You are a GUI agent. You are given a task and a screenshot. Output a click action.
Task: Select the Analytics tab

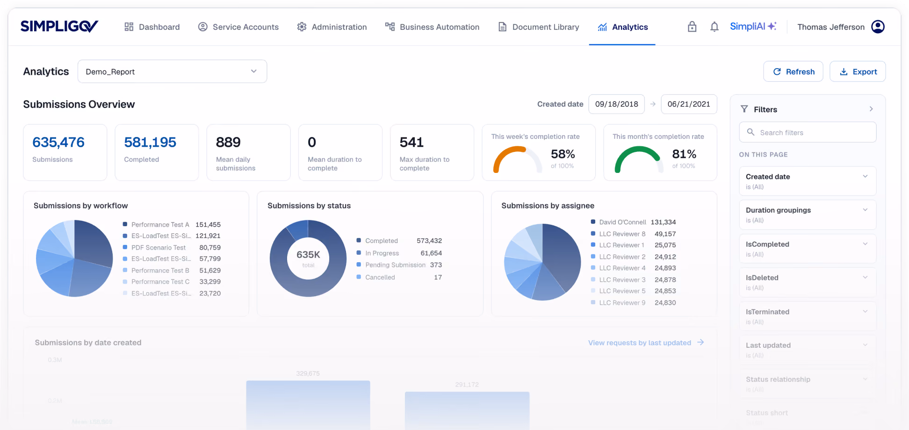pyautogui.click(x=622, y=27)
